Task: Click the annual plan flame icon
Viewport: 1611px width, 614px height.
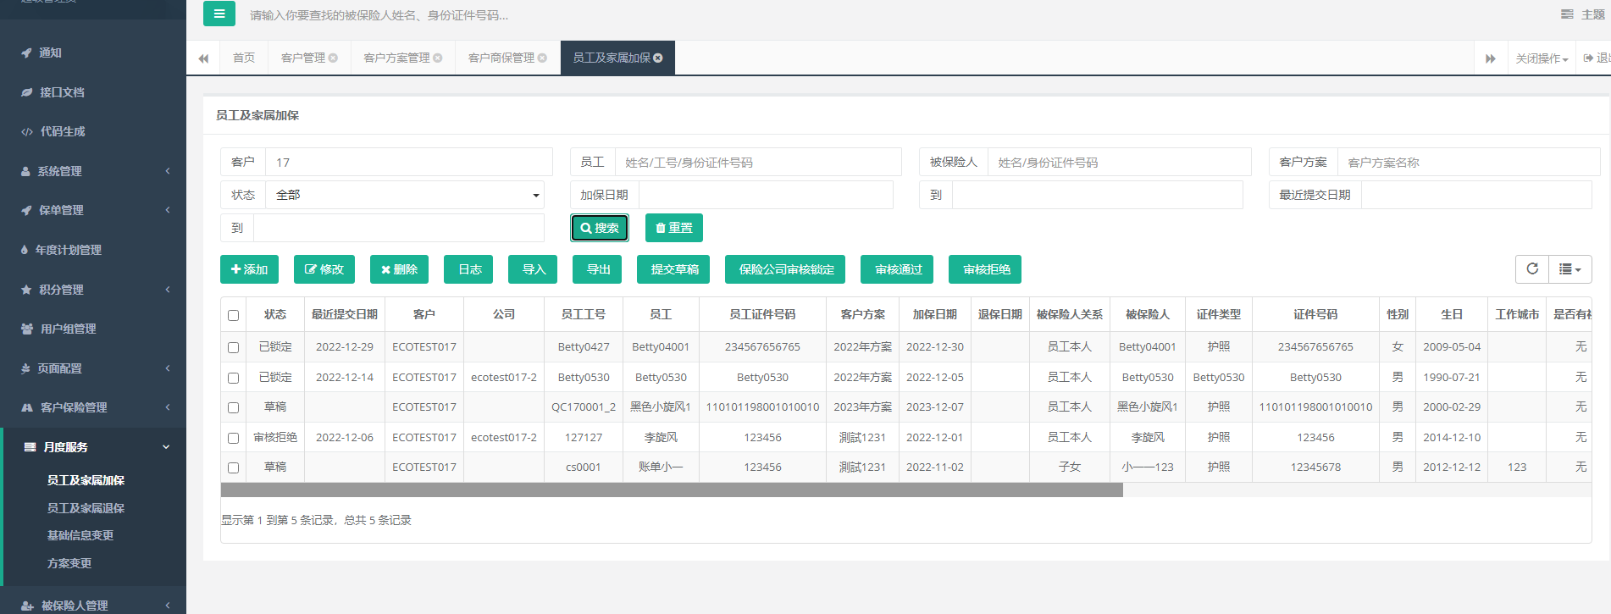Action: coord(25,250)
